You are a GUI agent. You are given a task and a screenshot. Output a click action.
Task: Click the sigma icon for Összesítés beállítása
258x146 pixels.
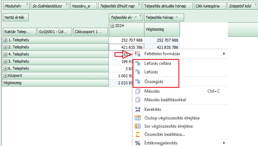[138, 134]
